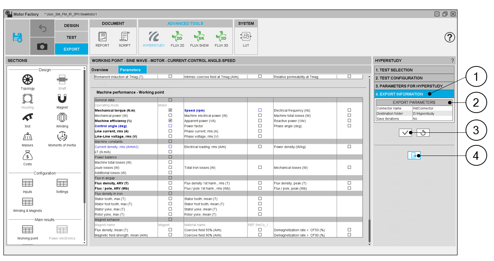The image size is (494, 261).
Task: Uncheck the Mechanical torque checkbox
Action: pos(170,110)
